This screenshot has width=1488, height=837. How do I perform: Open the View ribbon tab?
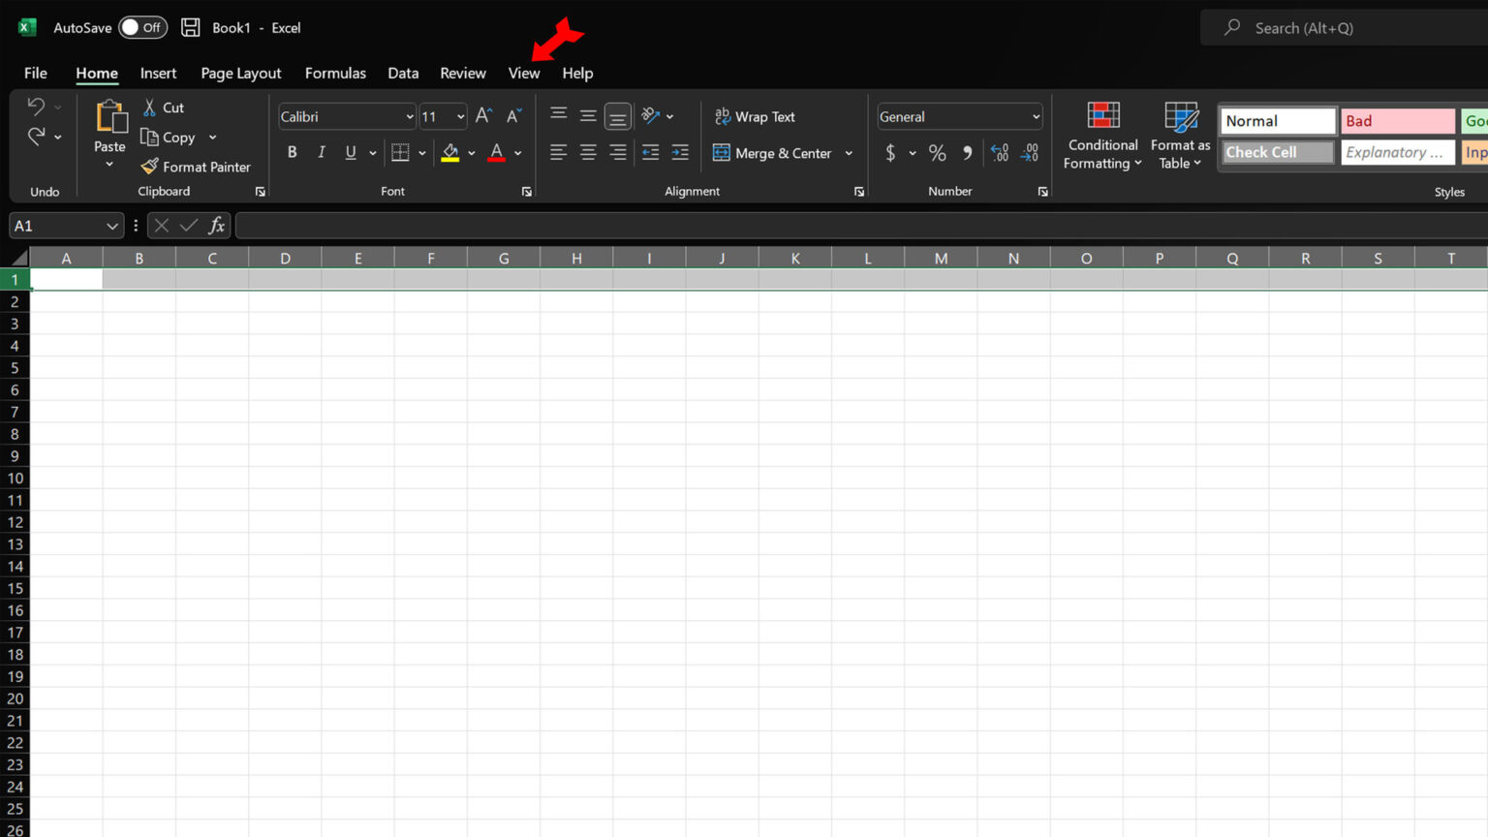[523, 74]
